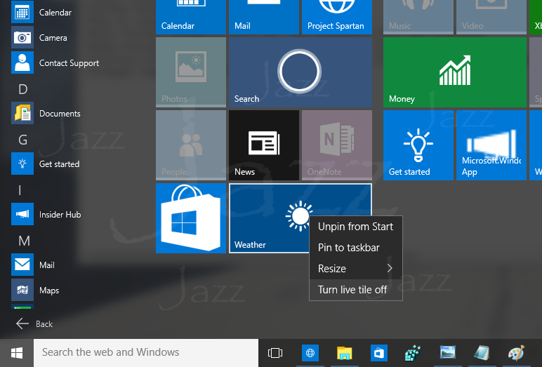
Task: Open Documents from the apps list
Action: click(46, 114)
